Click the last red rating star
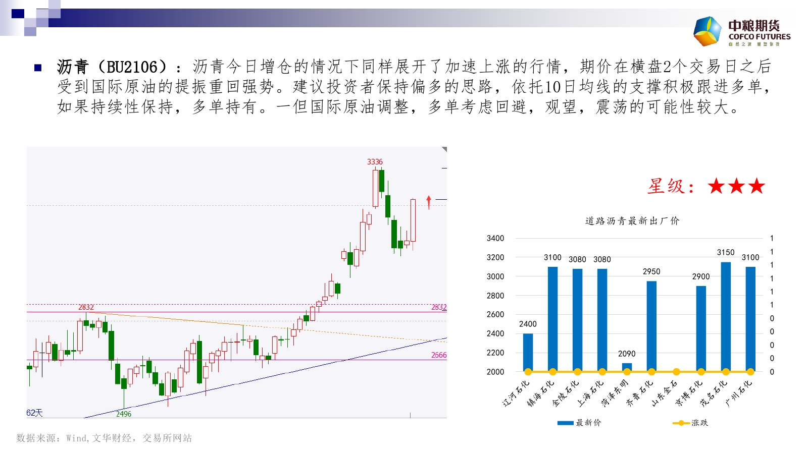The width and height of the screenshot is (808, 454). click(756, 186)
